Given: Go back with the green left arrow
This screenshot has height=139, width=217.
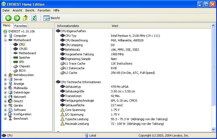Looking at the screenshot, I should 8,18.
